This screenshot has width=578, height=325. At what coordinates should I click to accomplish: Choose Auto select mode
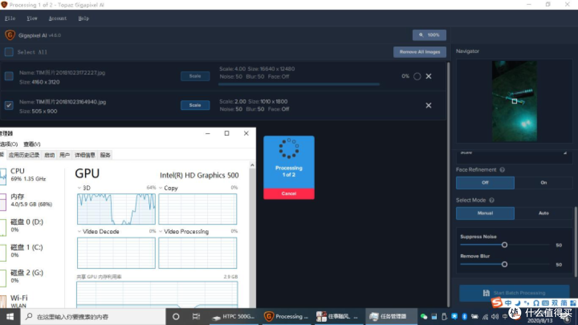click(543, 213)
